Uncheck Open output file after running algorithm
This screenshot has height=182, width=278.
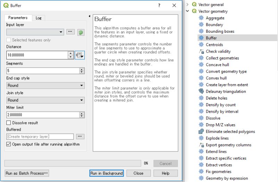click(x=8, y=144)
